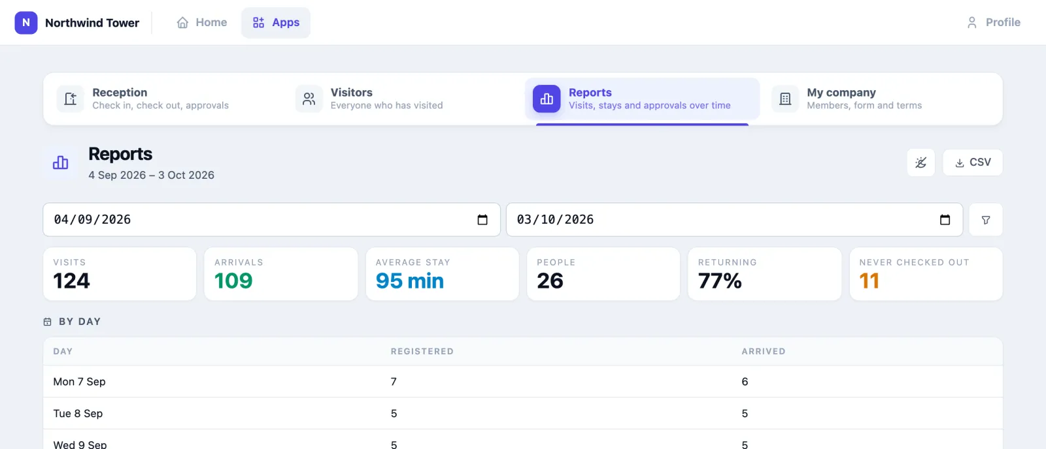Apply the filter with funnel button

[x=985, y=220]
